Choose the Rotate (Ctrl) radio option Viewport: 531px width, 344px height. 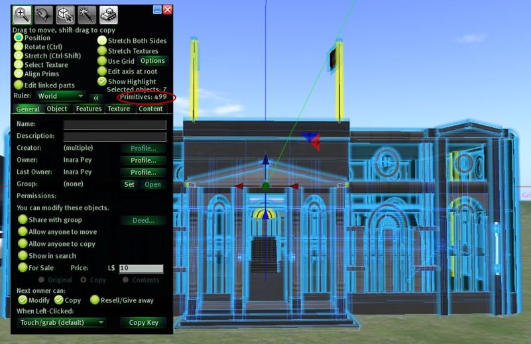click(x=19, y=47)
